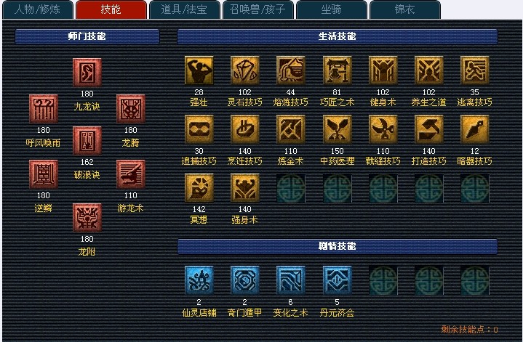Select the 强壮 life skill icon
523x342 pixels.
click(x=199, y=70)
